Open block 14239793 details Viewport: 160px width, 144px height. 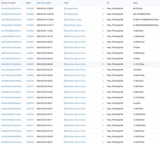point(30,81)
